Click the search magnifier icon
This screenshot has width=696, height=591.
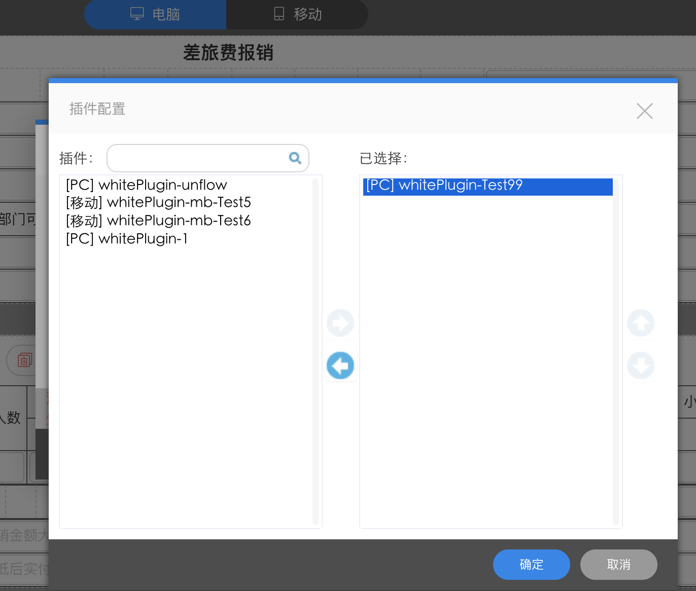295,158
